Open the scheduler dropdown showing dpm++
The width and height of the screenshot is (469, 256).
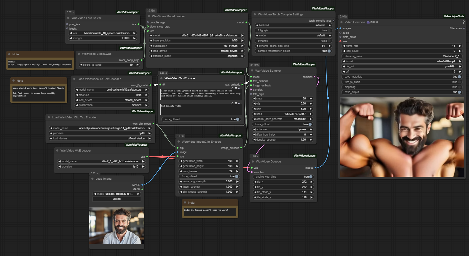[x=283, y=129]
